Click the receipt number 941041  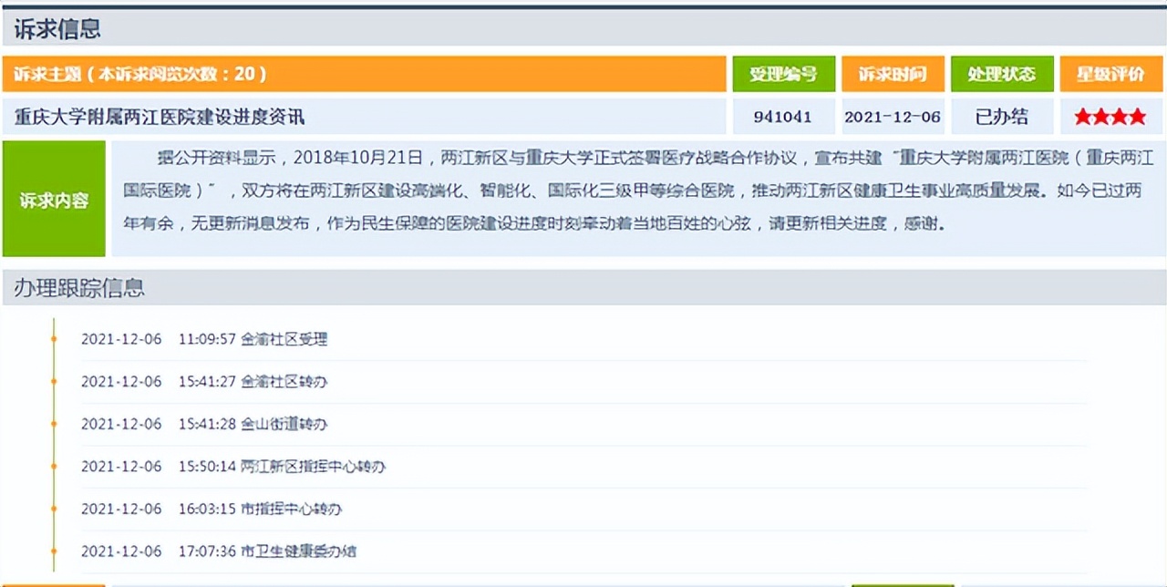coord(783,117)
